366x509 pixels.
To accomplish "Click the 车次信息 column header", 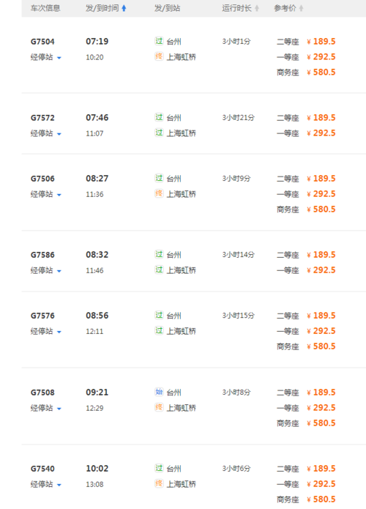I will click(45, 8).
